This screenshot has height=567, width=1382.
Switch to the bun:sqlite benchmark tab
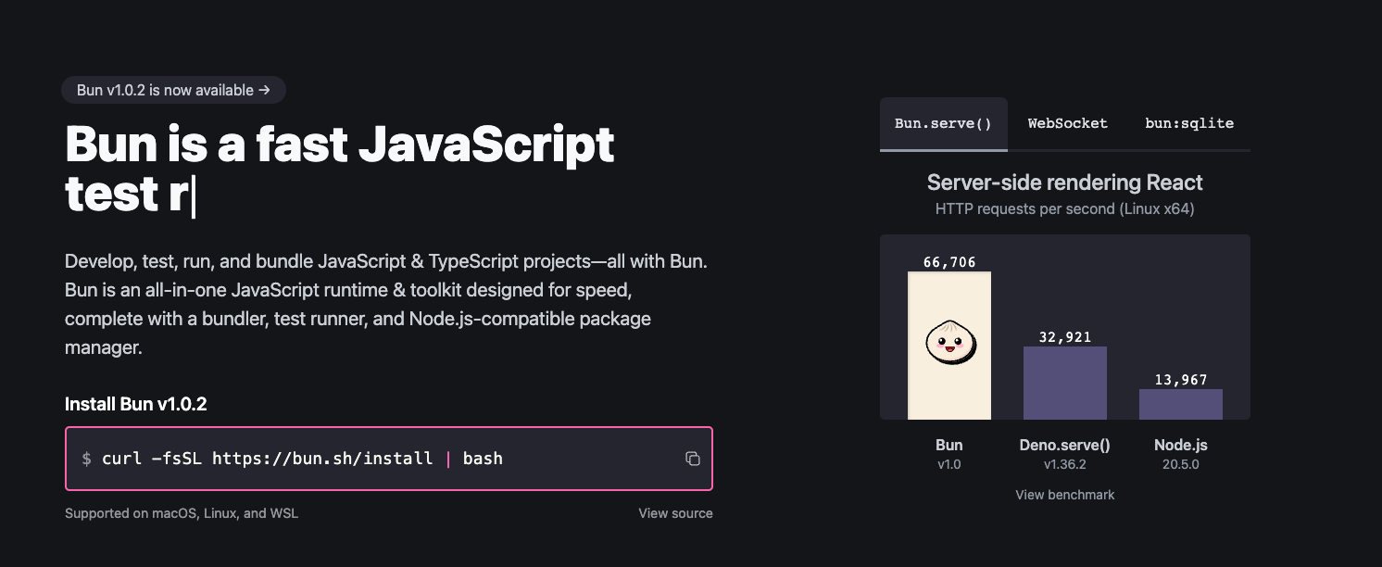click(1189, 123)
